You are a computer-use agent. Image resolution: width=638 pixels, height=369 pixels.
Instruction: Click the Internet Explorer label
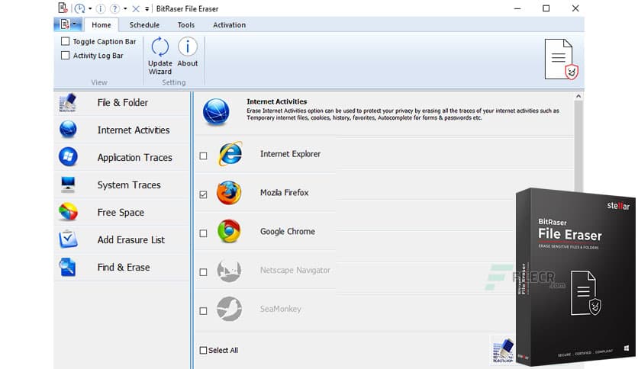pyautogui.click(x=290, y=154)
